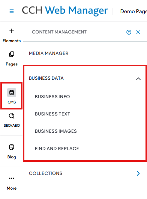Click the Demo Page title
This screenshot has width=147, height=199.
click(x=133, y=11)
